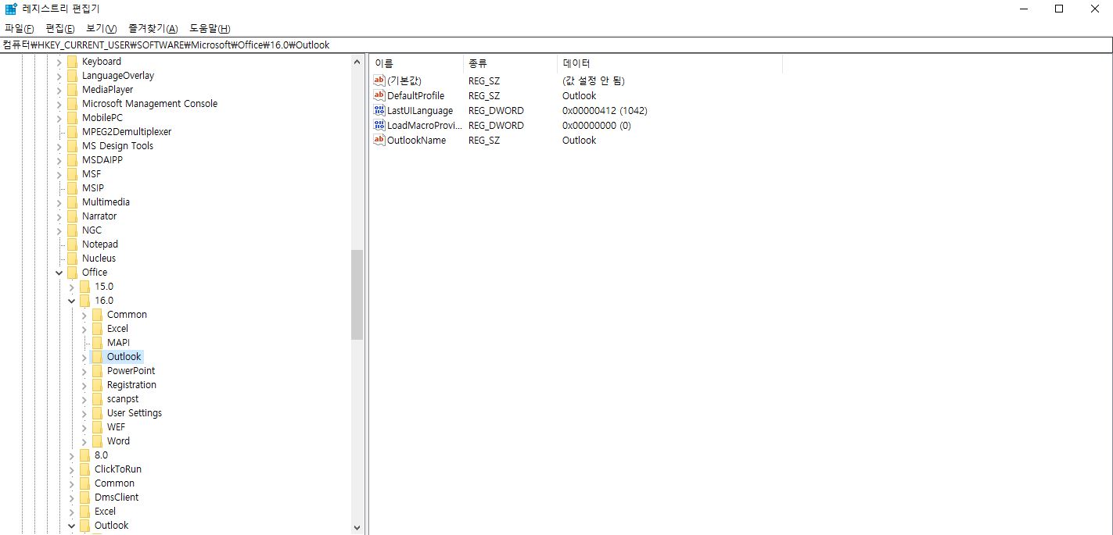Expand the PowerPoint key
Image resolution: width=1113 pixels, height=535 pixels.
84,371
